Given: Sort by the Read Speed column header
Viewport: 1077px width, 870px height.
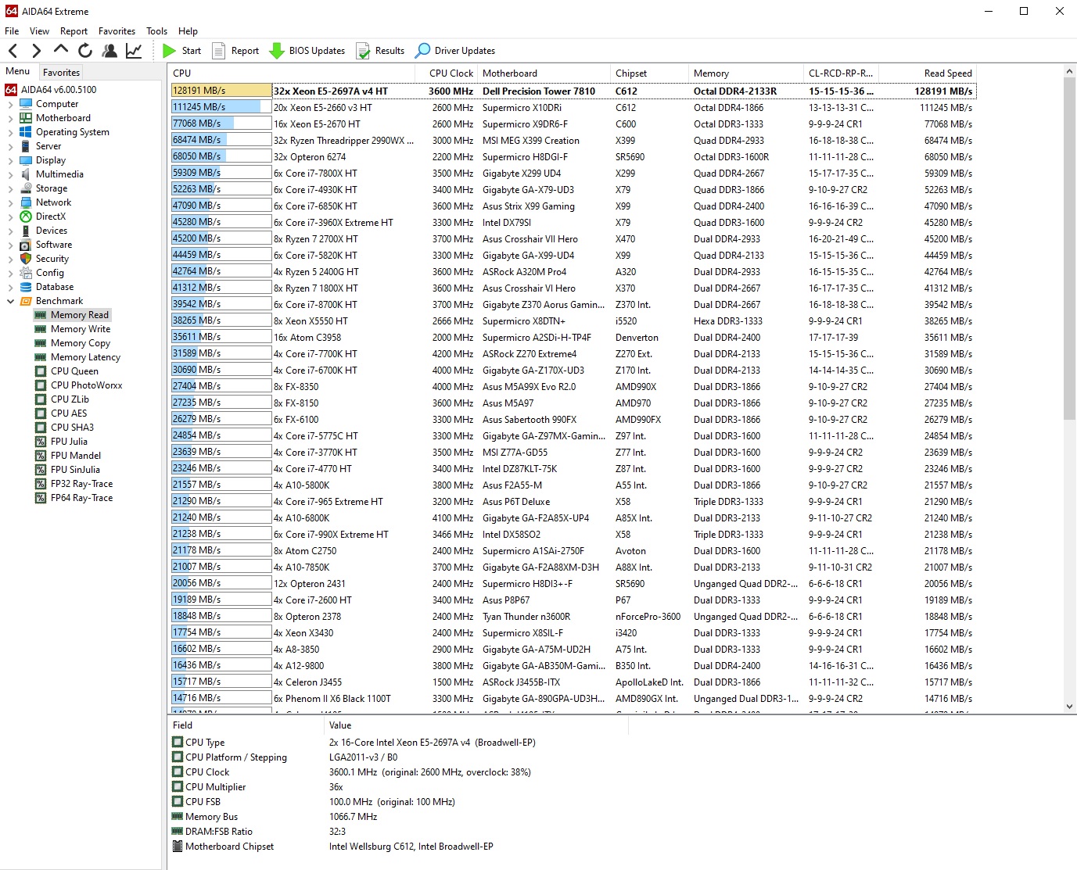Looking at the screenshot, I should click(948, 73).
